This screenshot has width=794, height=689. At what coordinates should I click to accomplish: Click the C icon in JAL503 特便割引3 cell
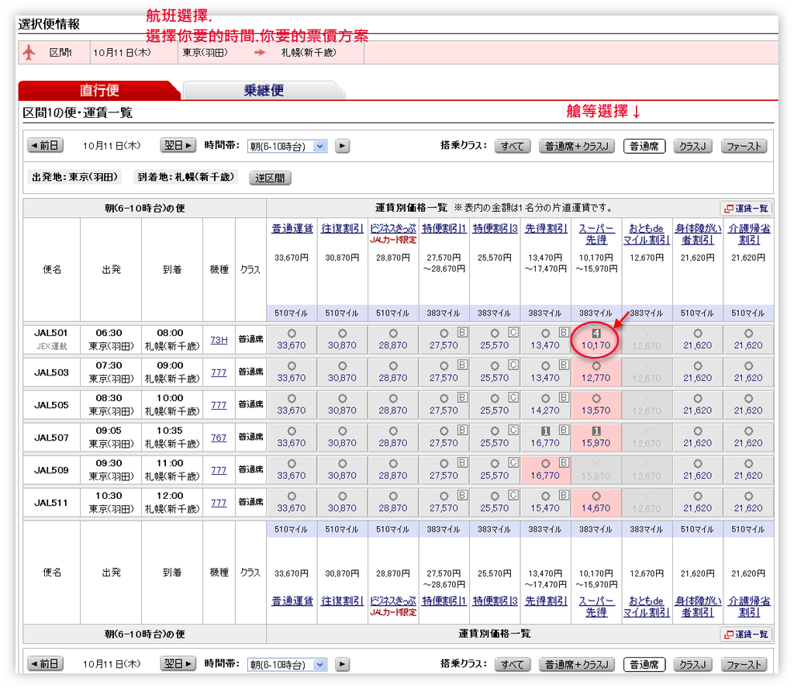tap(512, 365)
